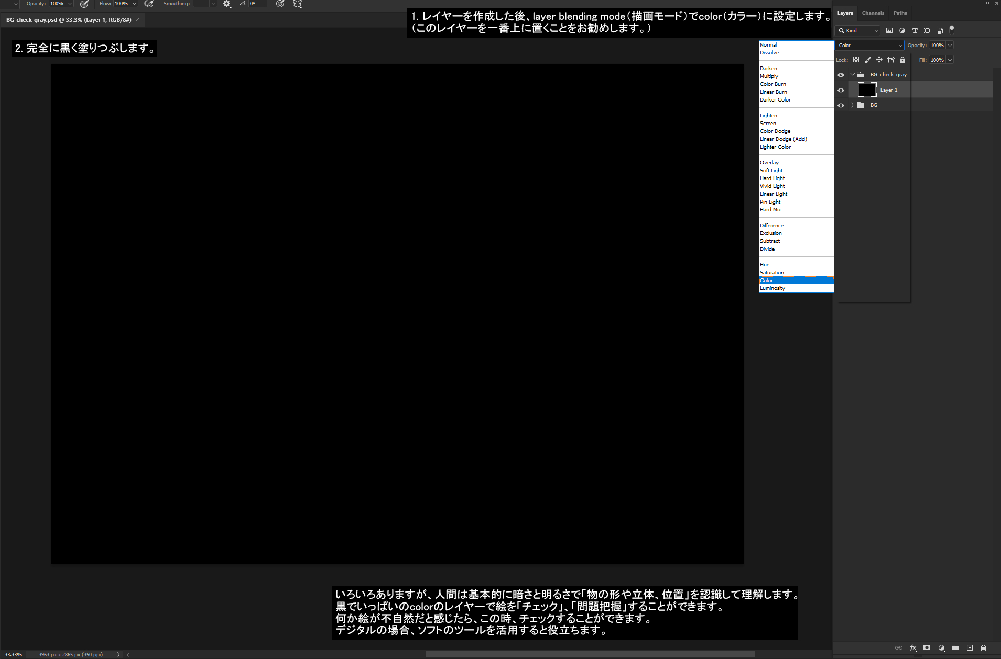Click symmetry paint butterfly icon
Viewport: 1001px width, 659px height.
pyautogui.click(x=297, y=4)
